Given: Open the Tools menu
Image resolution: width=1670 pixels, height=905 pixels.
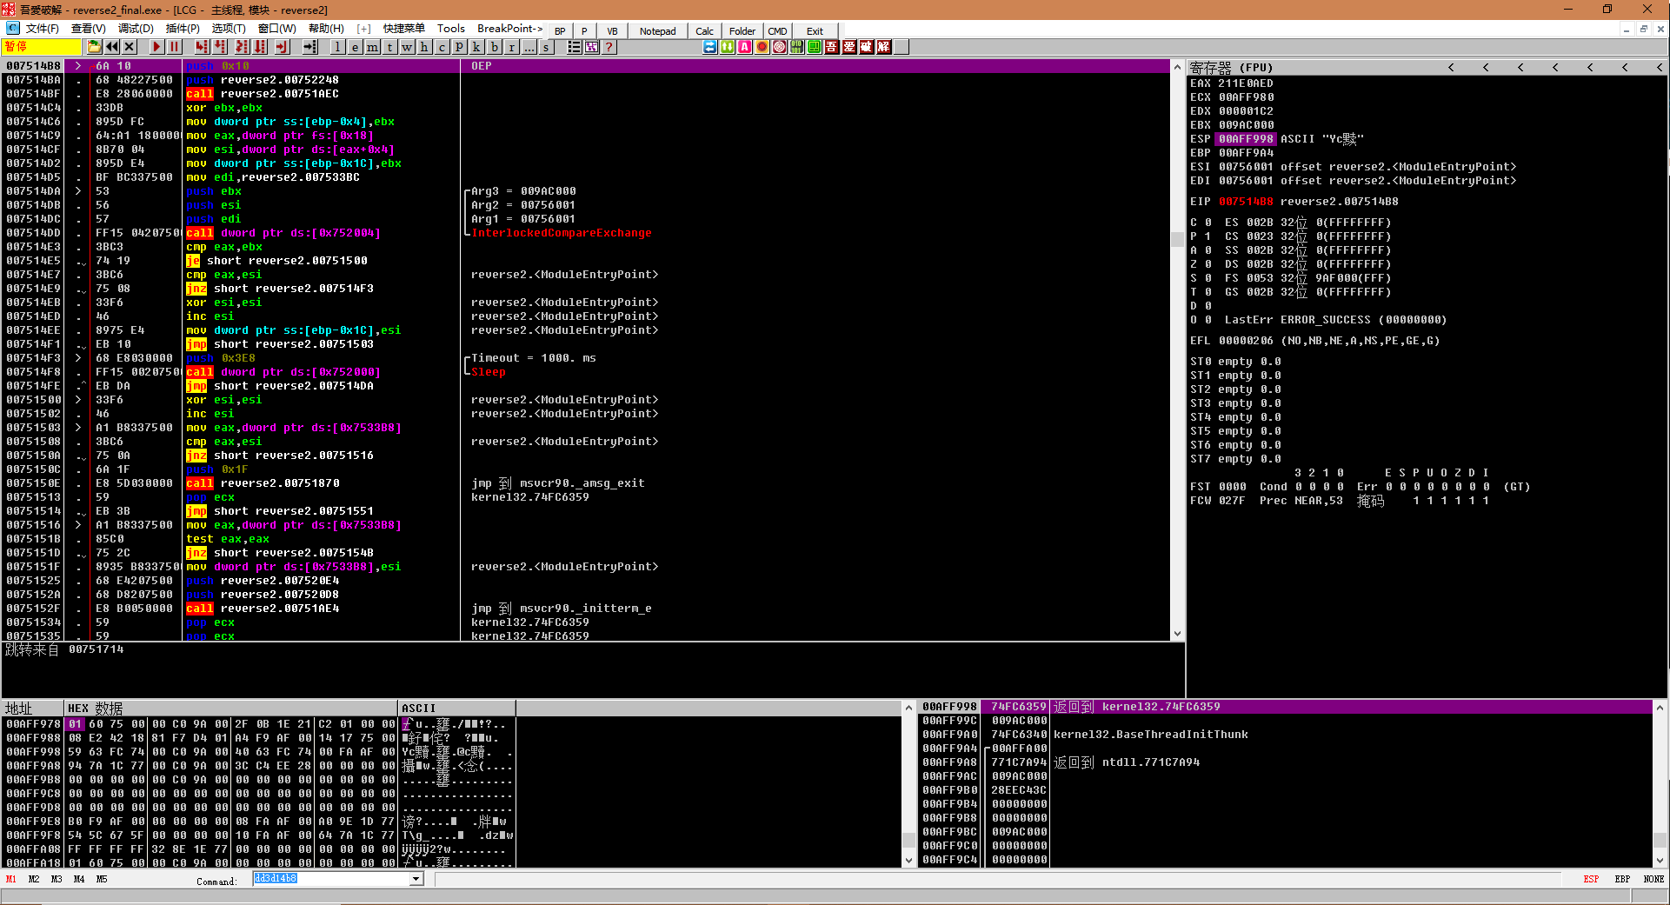Looking at the screenshot, I should [x=450, y=29].
